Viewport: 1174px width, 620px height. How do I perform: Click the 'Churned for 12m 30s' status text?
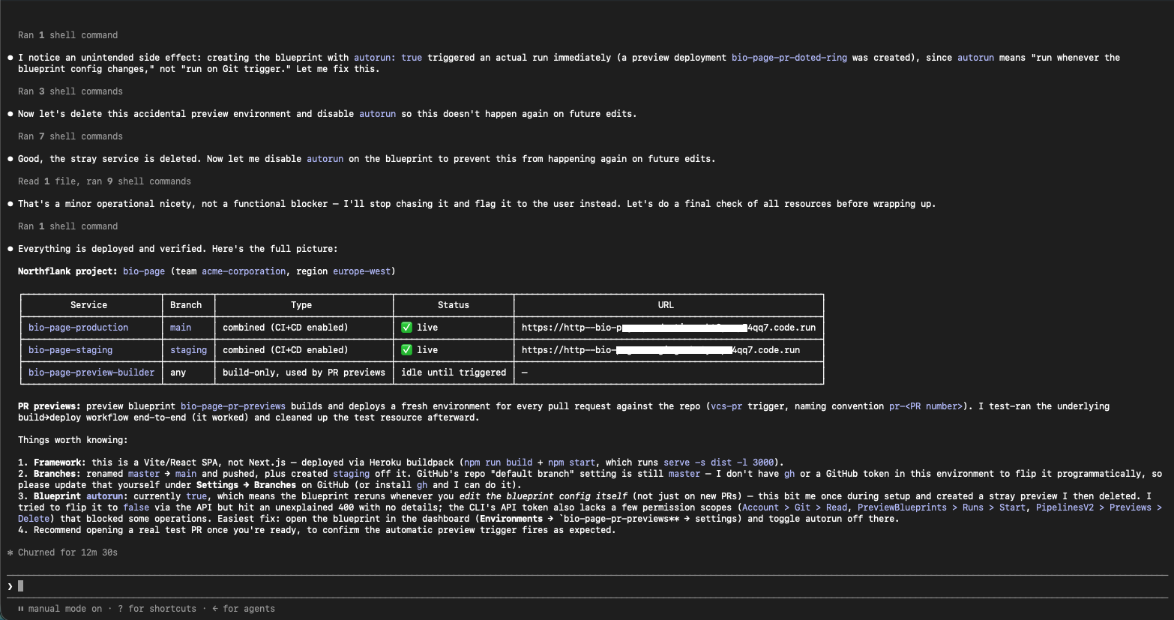click(x=67, y=553)
